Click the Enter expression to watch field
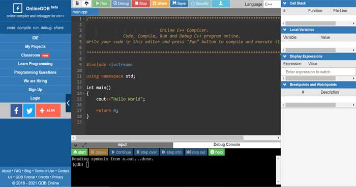This screenshot has width=356, height=187. click(x=318, y=72)
